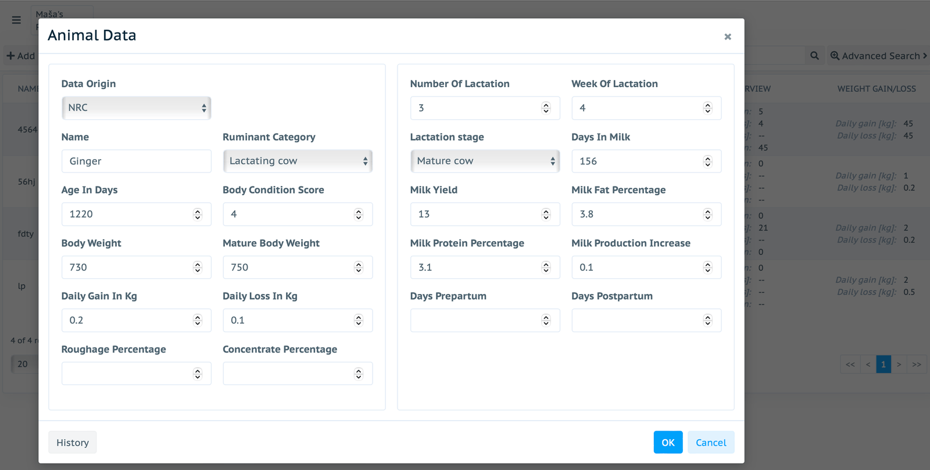Viewport: 930px width, 470px height.
Task: Click the Week Of Lactation stepper arrows
Action: pyautogui.click(x=707, y=108)
